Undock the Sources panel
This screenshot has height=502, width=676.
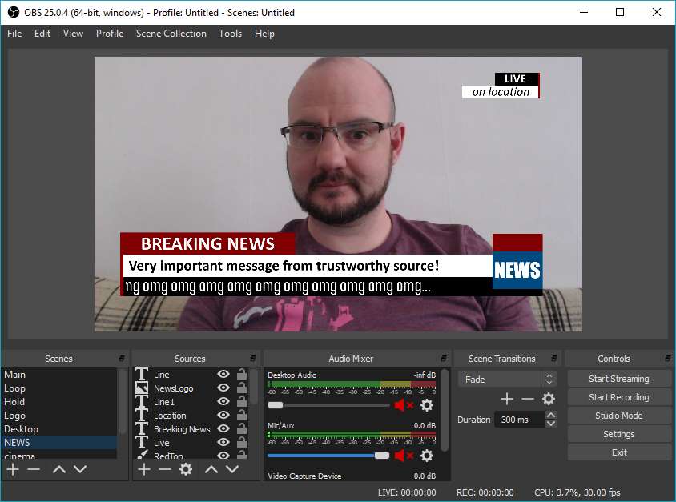(252, 359)
